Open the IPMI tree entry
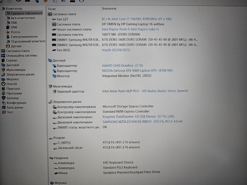Screen dimensions: 247x185 click(x=14, y=27)
